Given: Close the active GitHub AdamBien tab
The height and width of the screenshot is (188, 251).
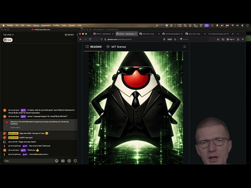Looking at the screenshot, I should (136, 34).
